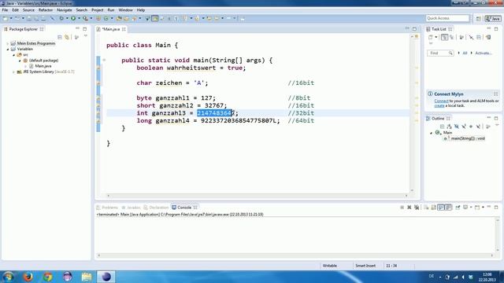Click the Find field in Task List

440,53
